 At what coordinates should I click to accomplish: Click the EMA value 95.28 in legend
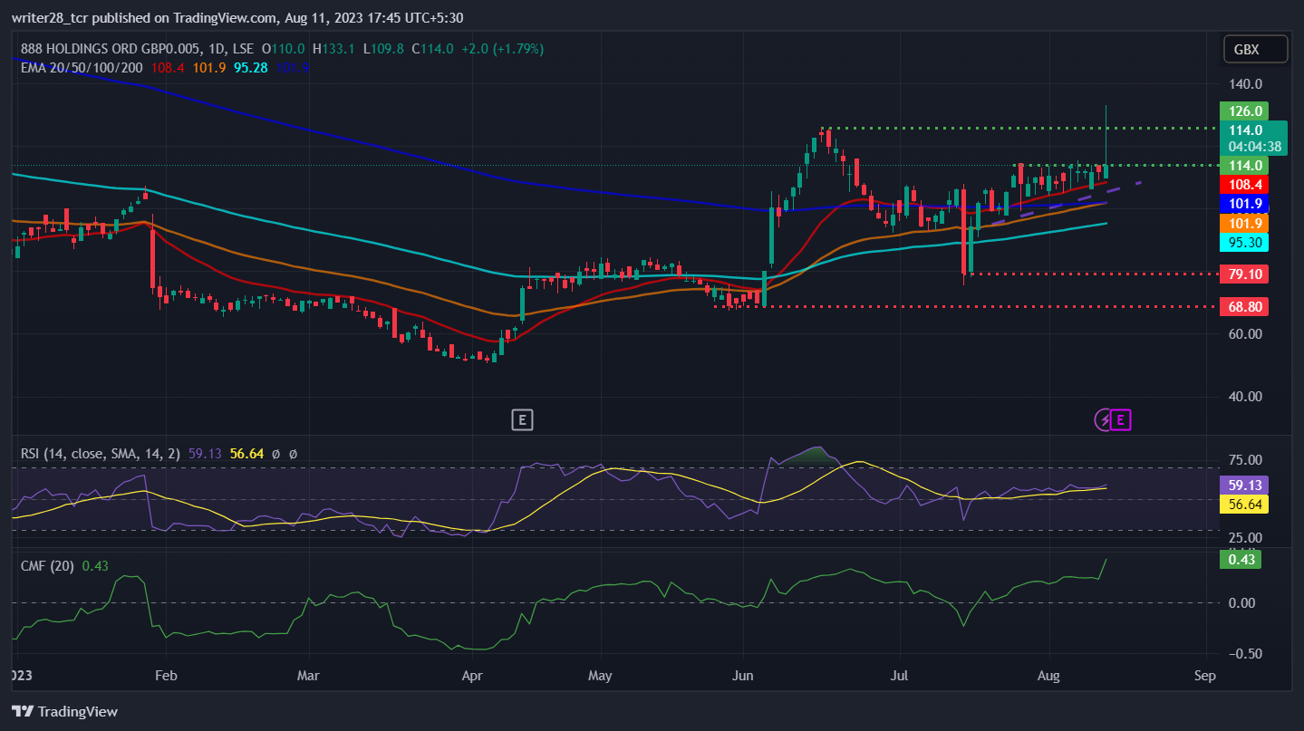(251, 67)
